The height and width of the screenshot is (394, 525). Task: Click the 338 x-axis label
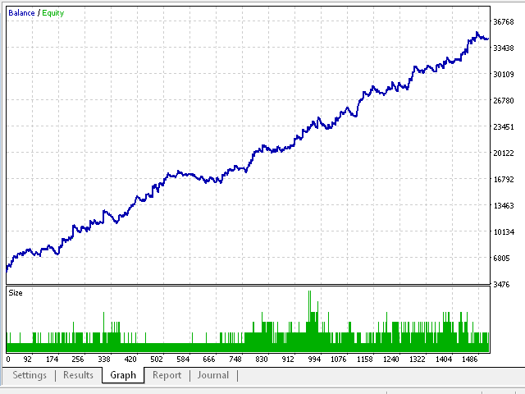pos(104,360)
